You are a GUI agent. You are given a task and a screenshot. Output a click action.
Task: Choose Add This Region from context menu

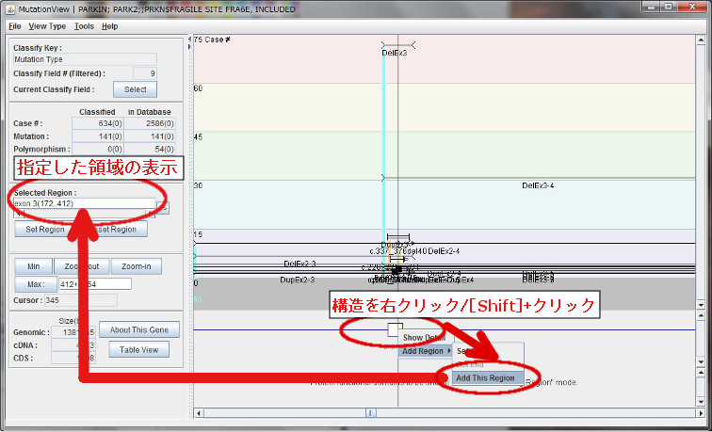click(485, 378)
